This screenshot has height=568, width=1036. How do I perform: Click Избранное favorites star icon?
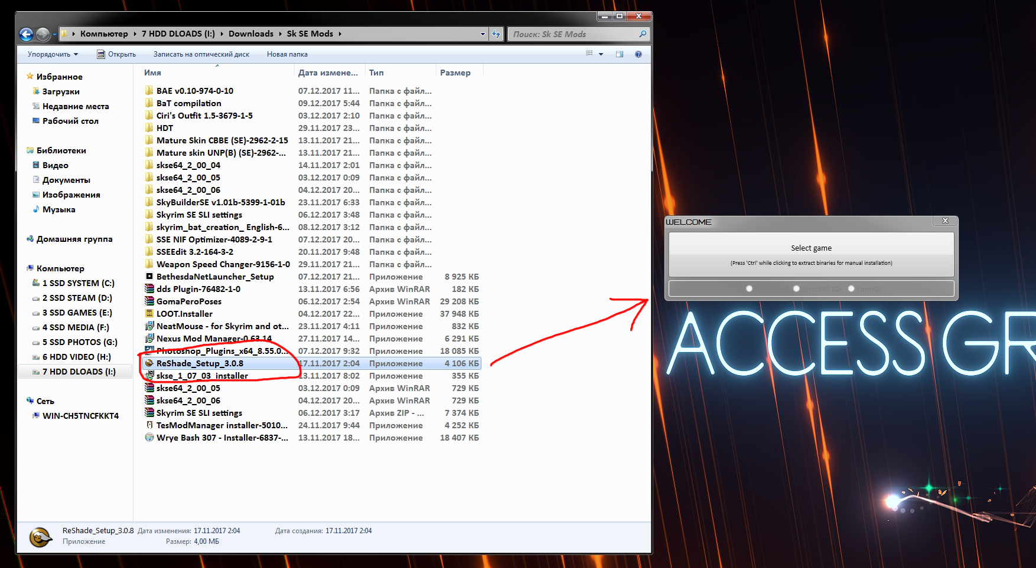[x=30, y=76]
